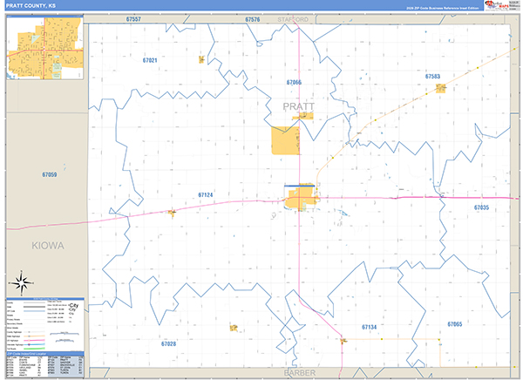Select ZIP code label 67134
The width and height of the screenshot is (523, 380).
pos(370,328)
